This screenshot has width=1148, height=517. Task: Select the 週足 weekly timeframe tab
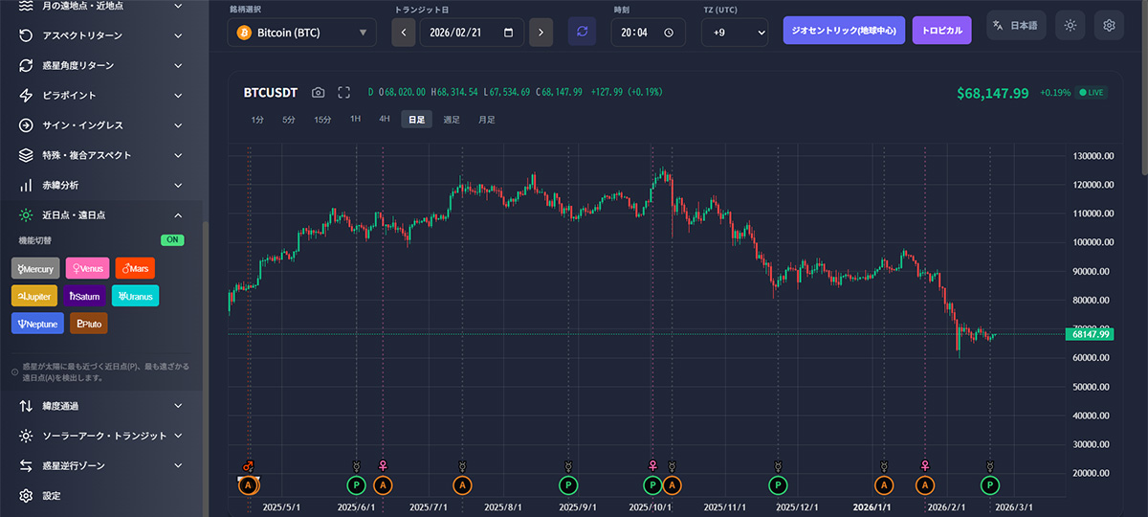452,120
